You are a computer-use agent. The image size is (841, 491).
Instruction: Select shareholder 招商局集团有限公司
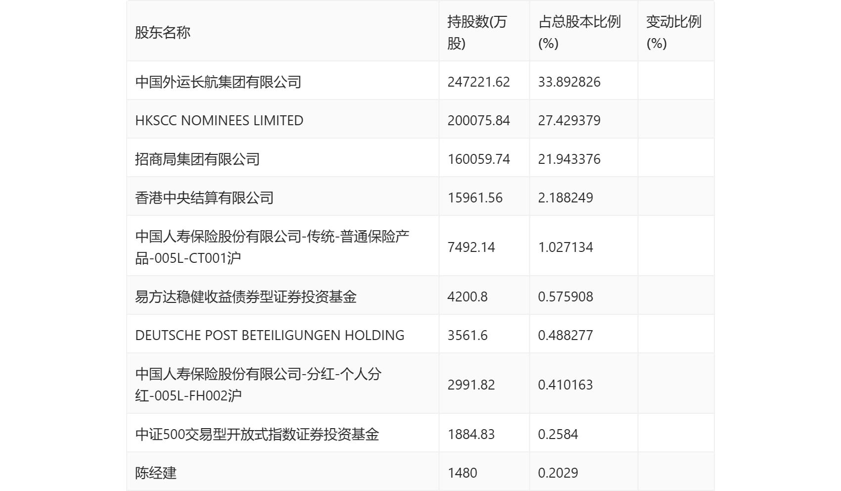[197, 159]
